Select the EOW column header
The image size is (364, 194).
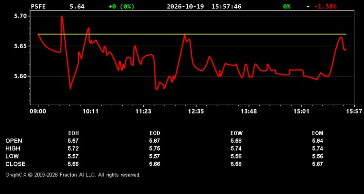(x=236, y=133)
